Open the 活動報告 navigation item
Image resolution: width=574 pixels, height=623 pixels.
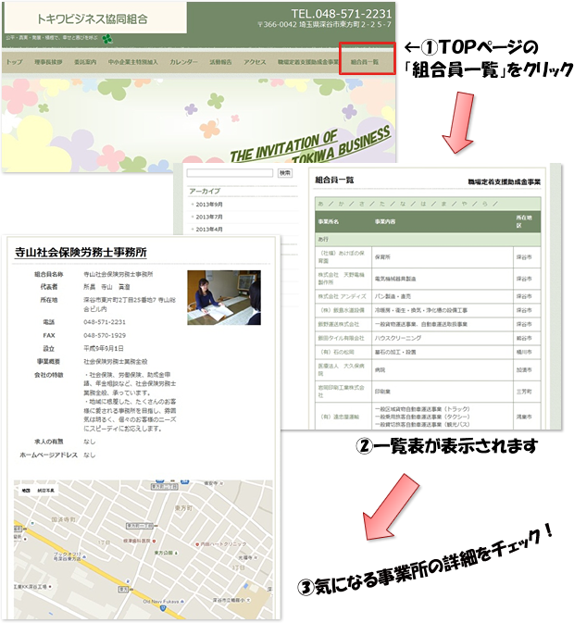pos(220,62)
